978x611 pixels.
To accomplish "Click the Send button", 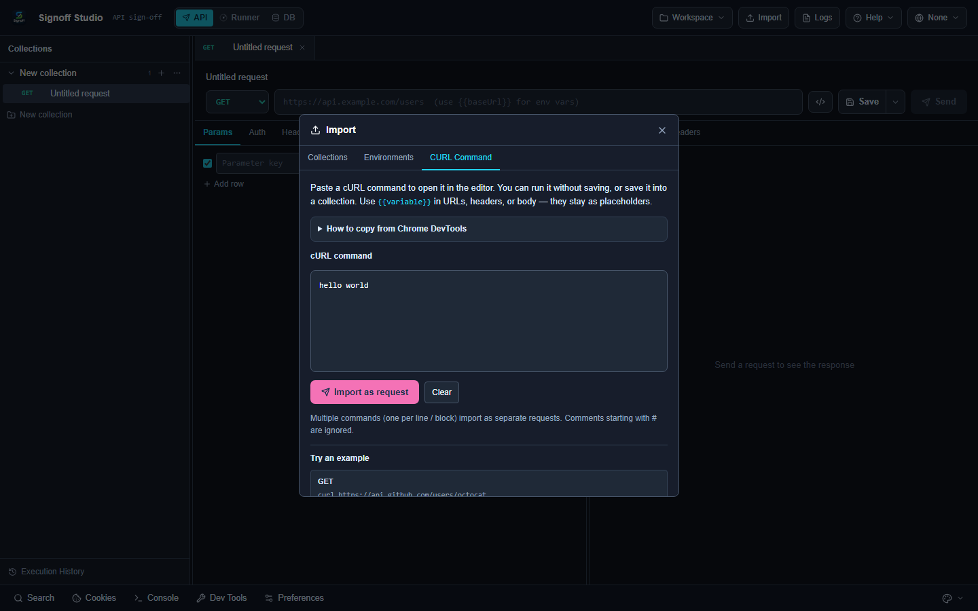I will tap(939, 102).
